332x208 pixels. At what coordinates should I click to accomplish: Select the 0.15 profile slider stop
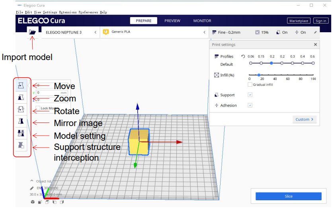261,63
